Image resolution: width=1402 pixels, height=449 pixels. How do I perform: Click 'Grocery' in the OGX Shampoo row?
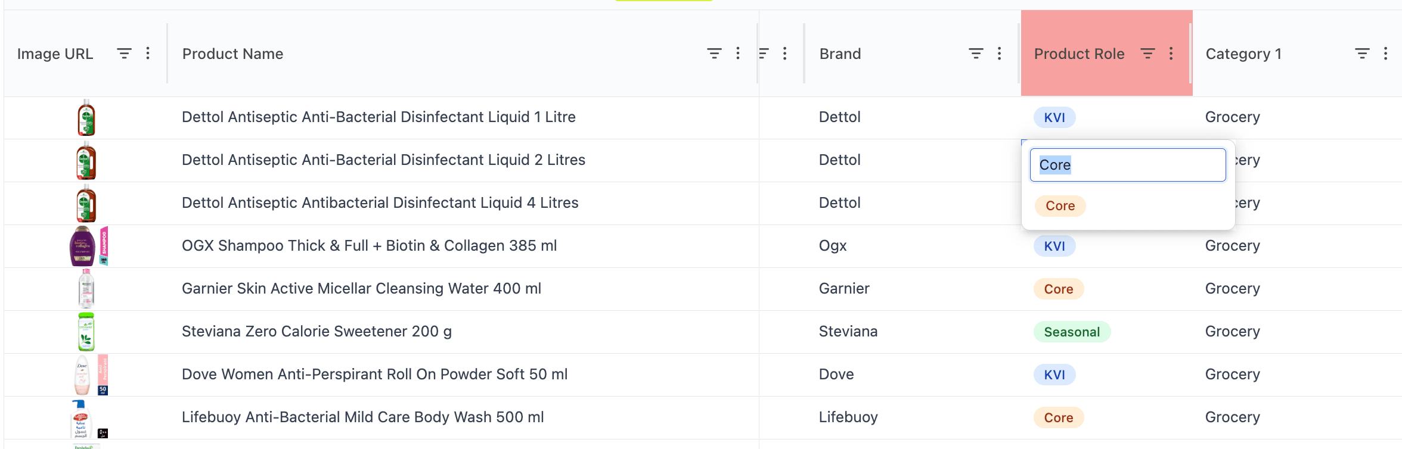[x=1232, y=246]
